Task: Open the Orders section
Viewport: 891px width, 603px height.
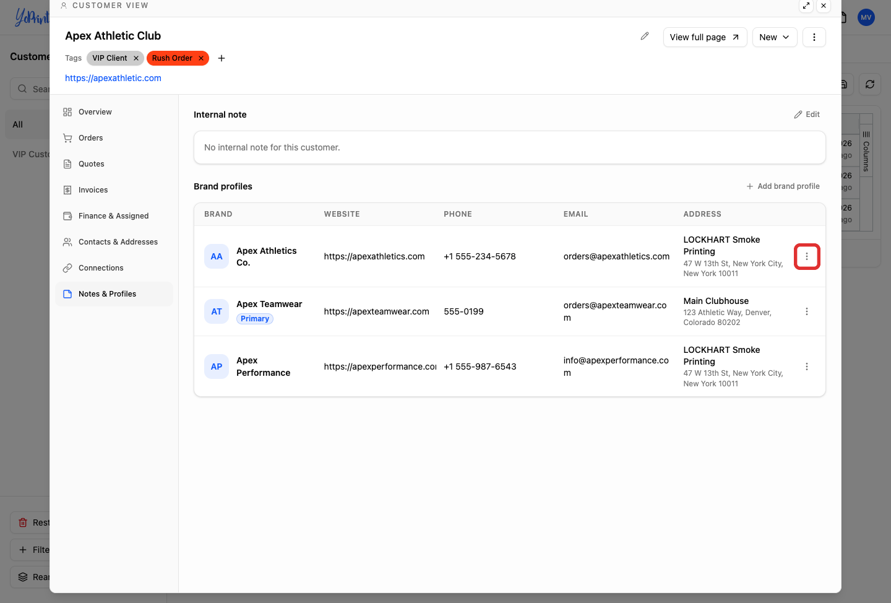Action: tap(114, 138)
